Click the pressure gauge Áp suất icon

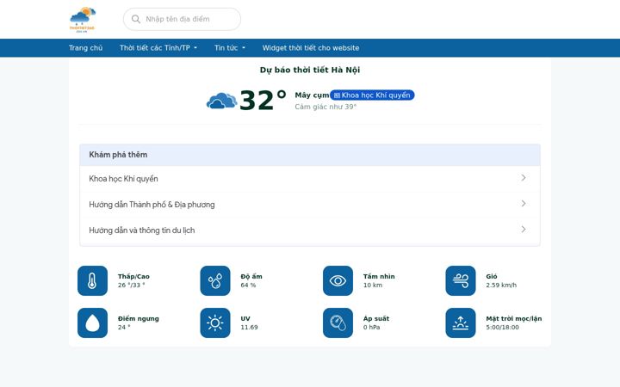pyautogui.click(x=338, y=323)
